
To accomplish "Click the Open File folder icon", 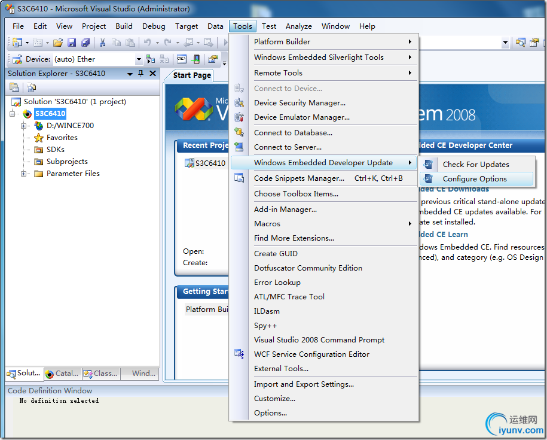I will pyautogui.click(x=58, y=43).
